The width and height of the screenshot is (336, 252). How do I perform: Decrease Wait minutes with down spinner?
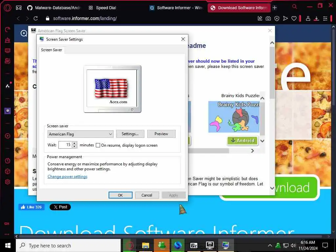[x=74, y=147]
